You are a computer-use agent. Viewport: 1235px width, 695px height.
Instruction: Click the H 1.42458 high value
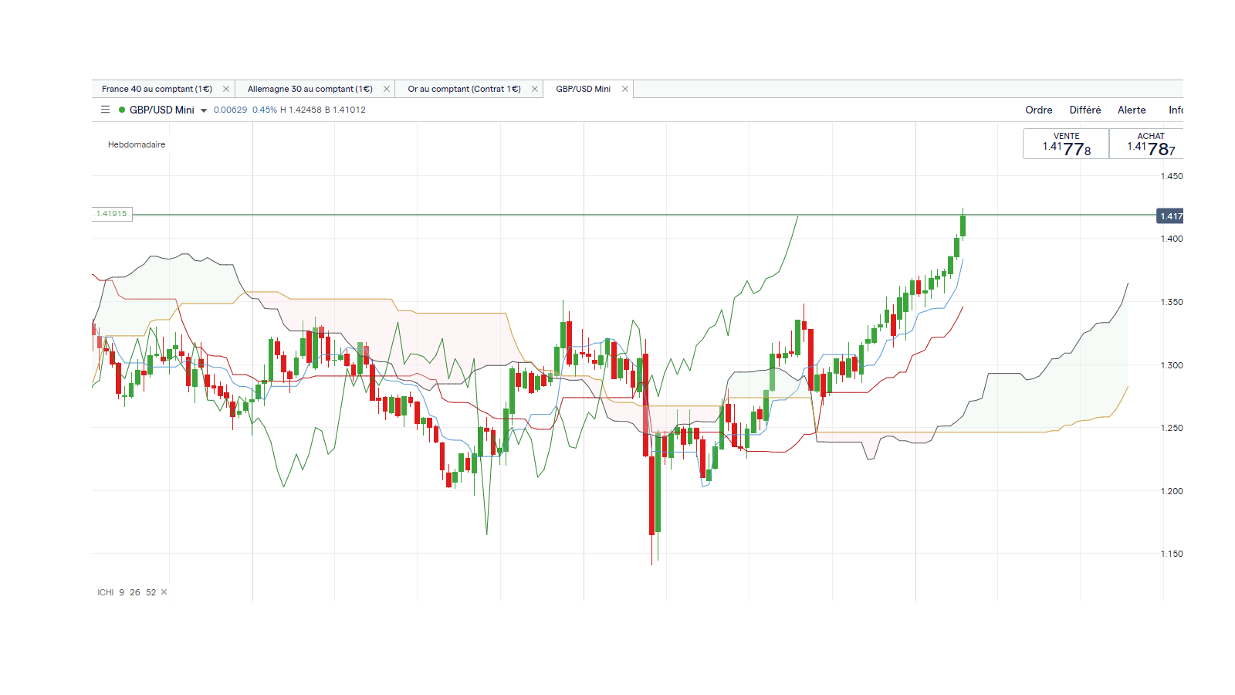301,110
